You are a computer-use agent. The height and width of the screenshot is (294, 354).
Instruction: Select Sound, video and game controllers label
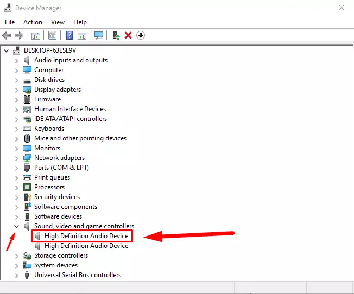click(x=84, y=226)
